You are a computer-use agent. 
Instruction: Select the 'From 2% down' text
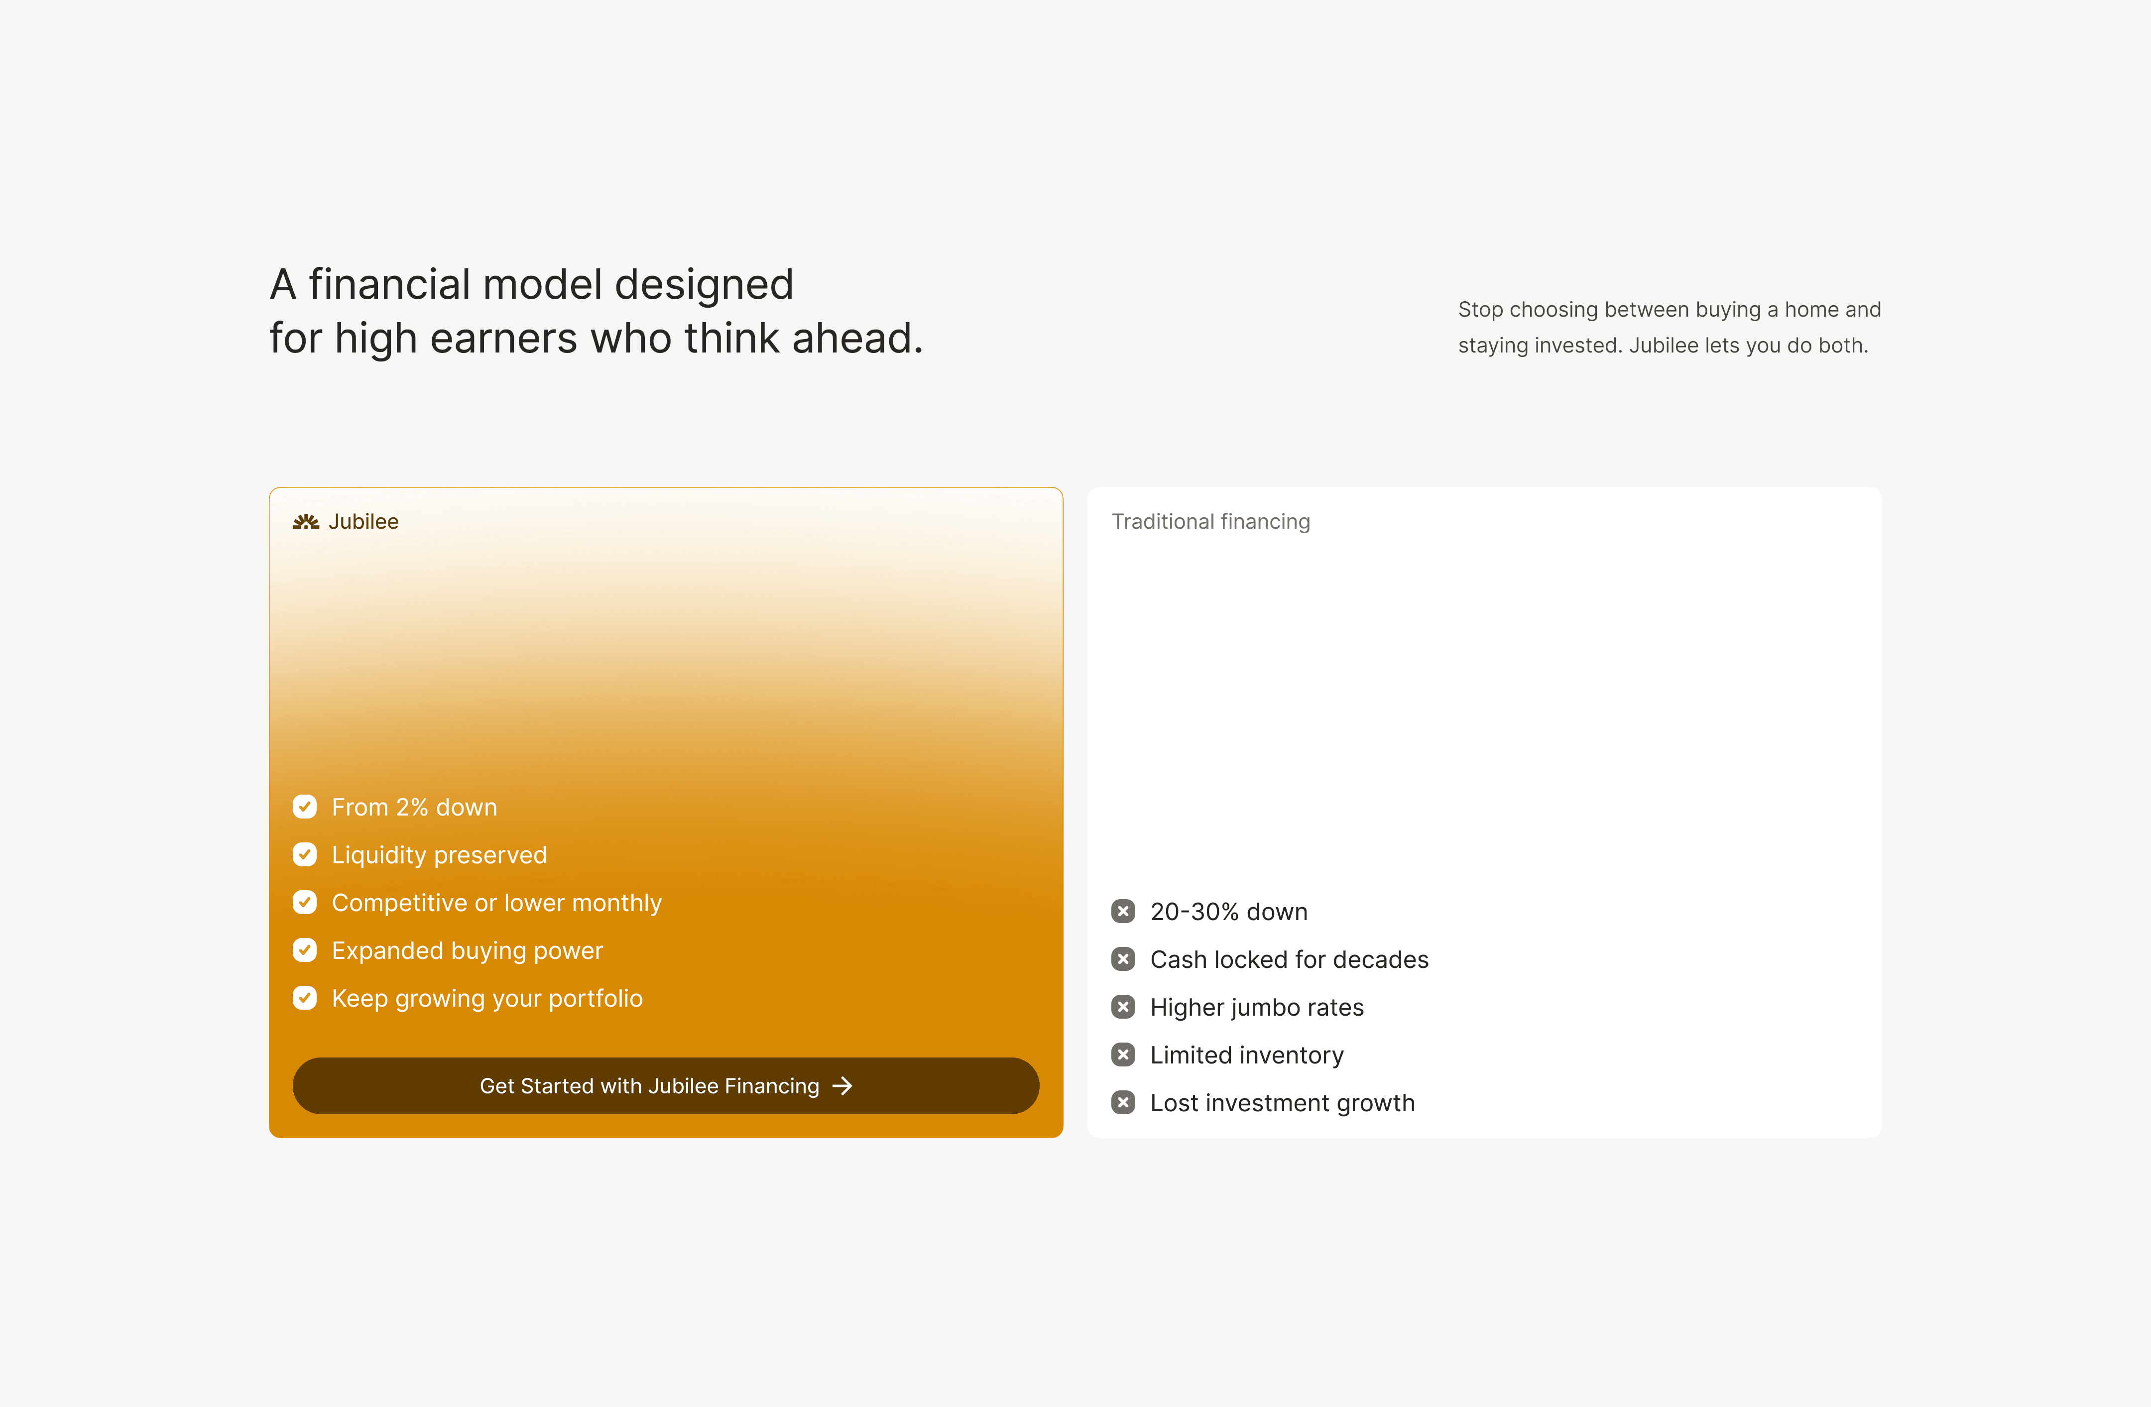tap(414, 807)
